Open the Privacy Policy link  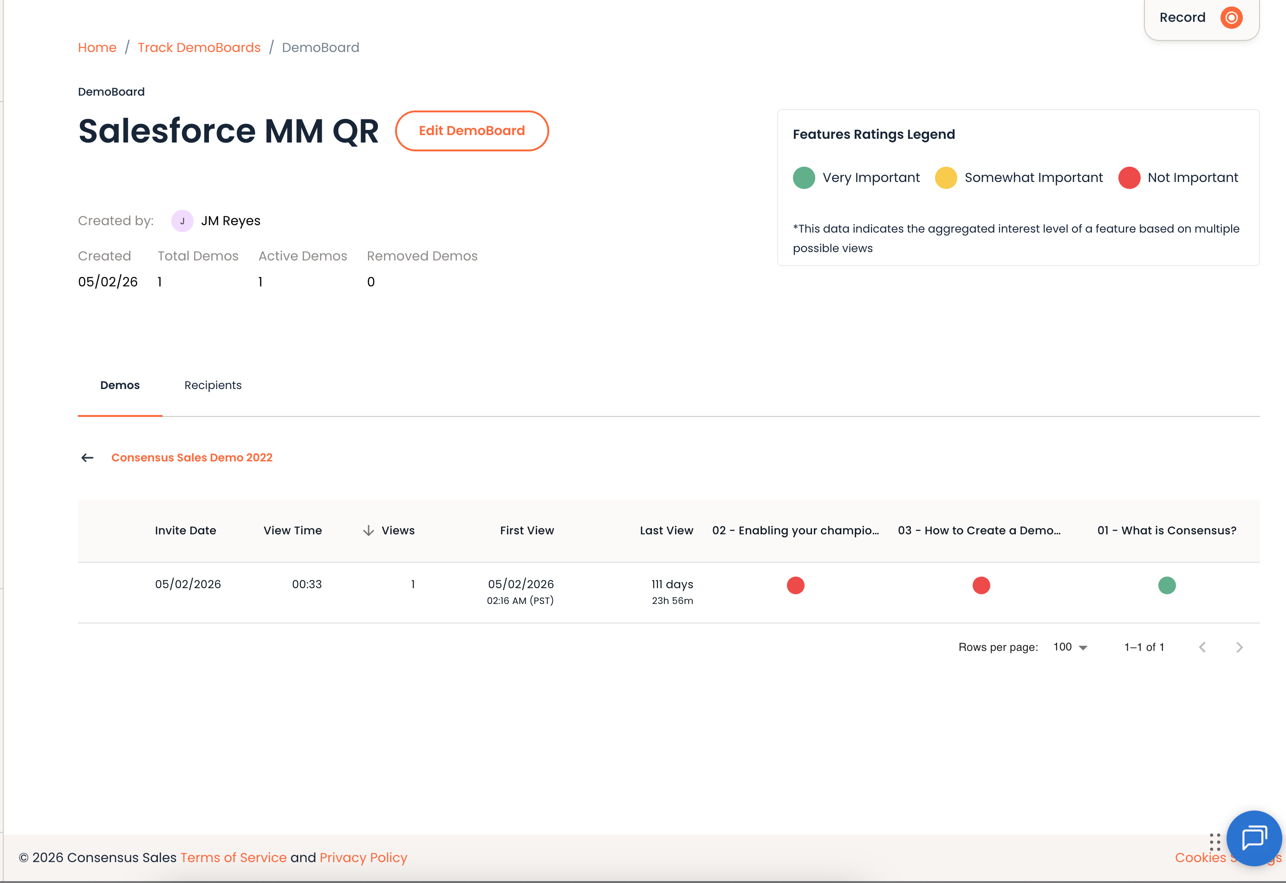click(x=364, y=857)
